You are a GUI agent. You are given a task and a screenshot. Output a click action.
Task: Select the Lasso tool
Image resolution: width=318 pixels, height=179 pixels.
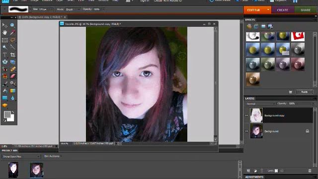click(x=12, y=40)
